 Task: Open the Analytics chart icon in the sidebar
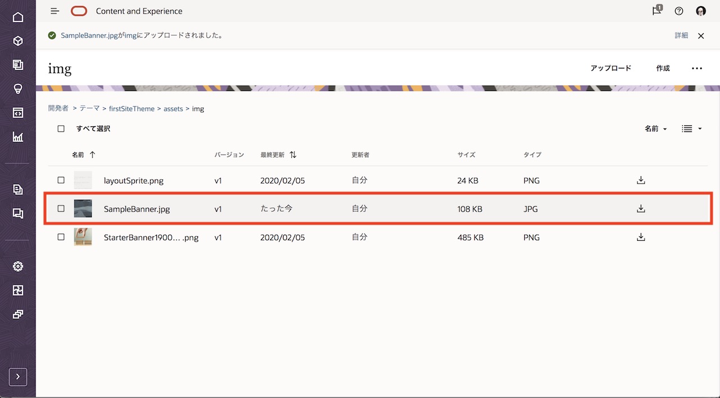coord(18,137)
